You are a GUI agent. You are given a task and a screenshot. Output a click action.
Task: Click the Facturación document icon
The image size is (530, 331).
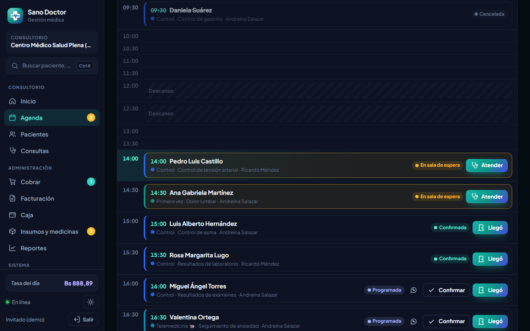(x=12, y=199)
